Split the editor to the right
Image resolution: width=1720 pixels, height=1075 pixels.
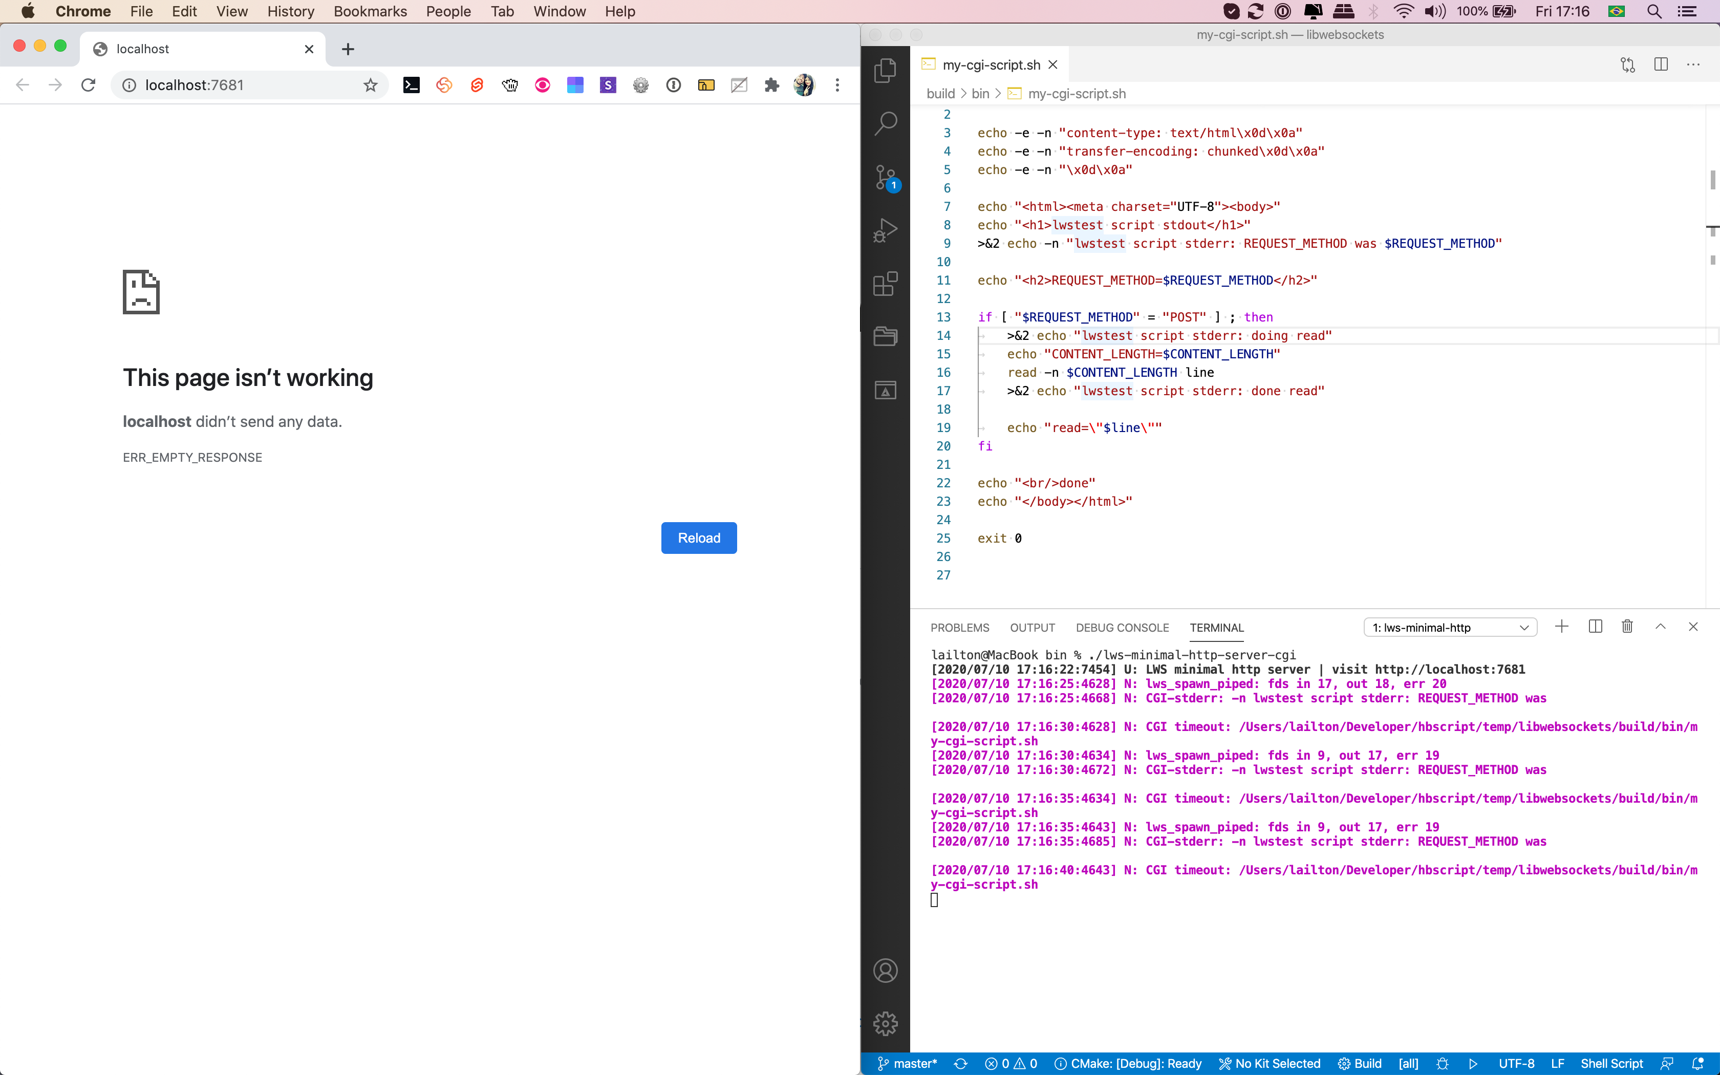tap(1661, 64)
